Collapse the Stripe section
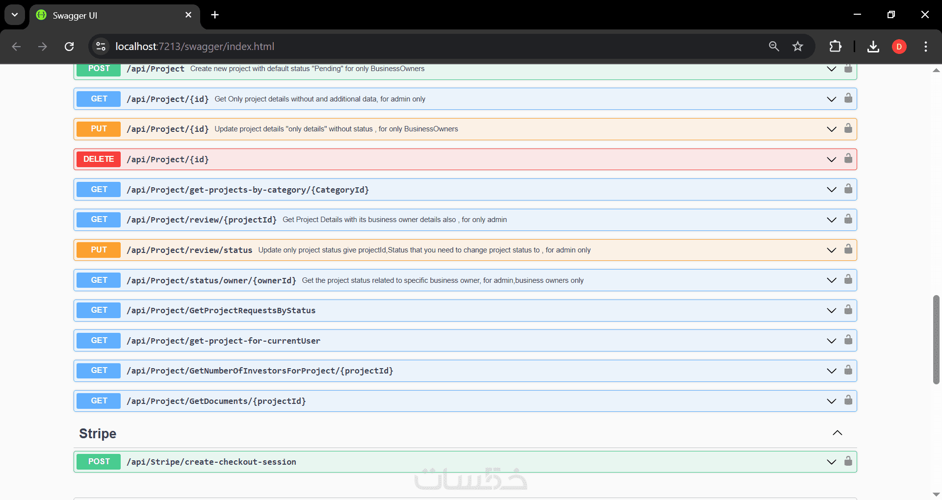The image size is (942, 500). (837, 433)
